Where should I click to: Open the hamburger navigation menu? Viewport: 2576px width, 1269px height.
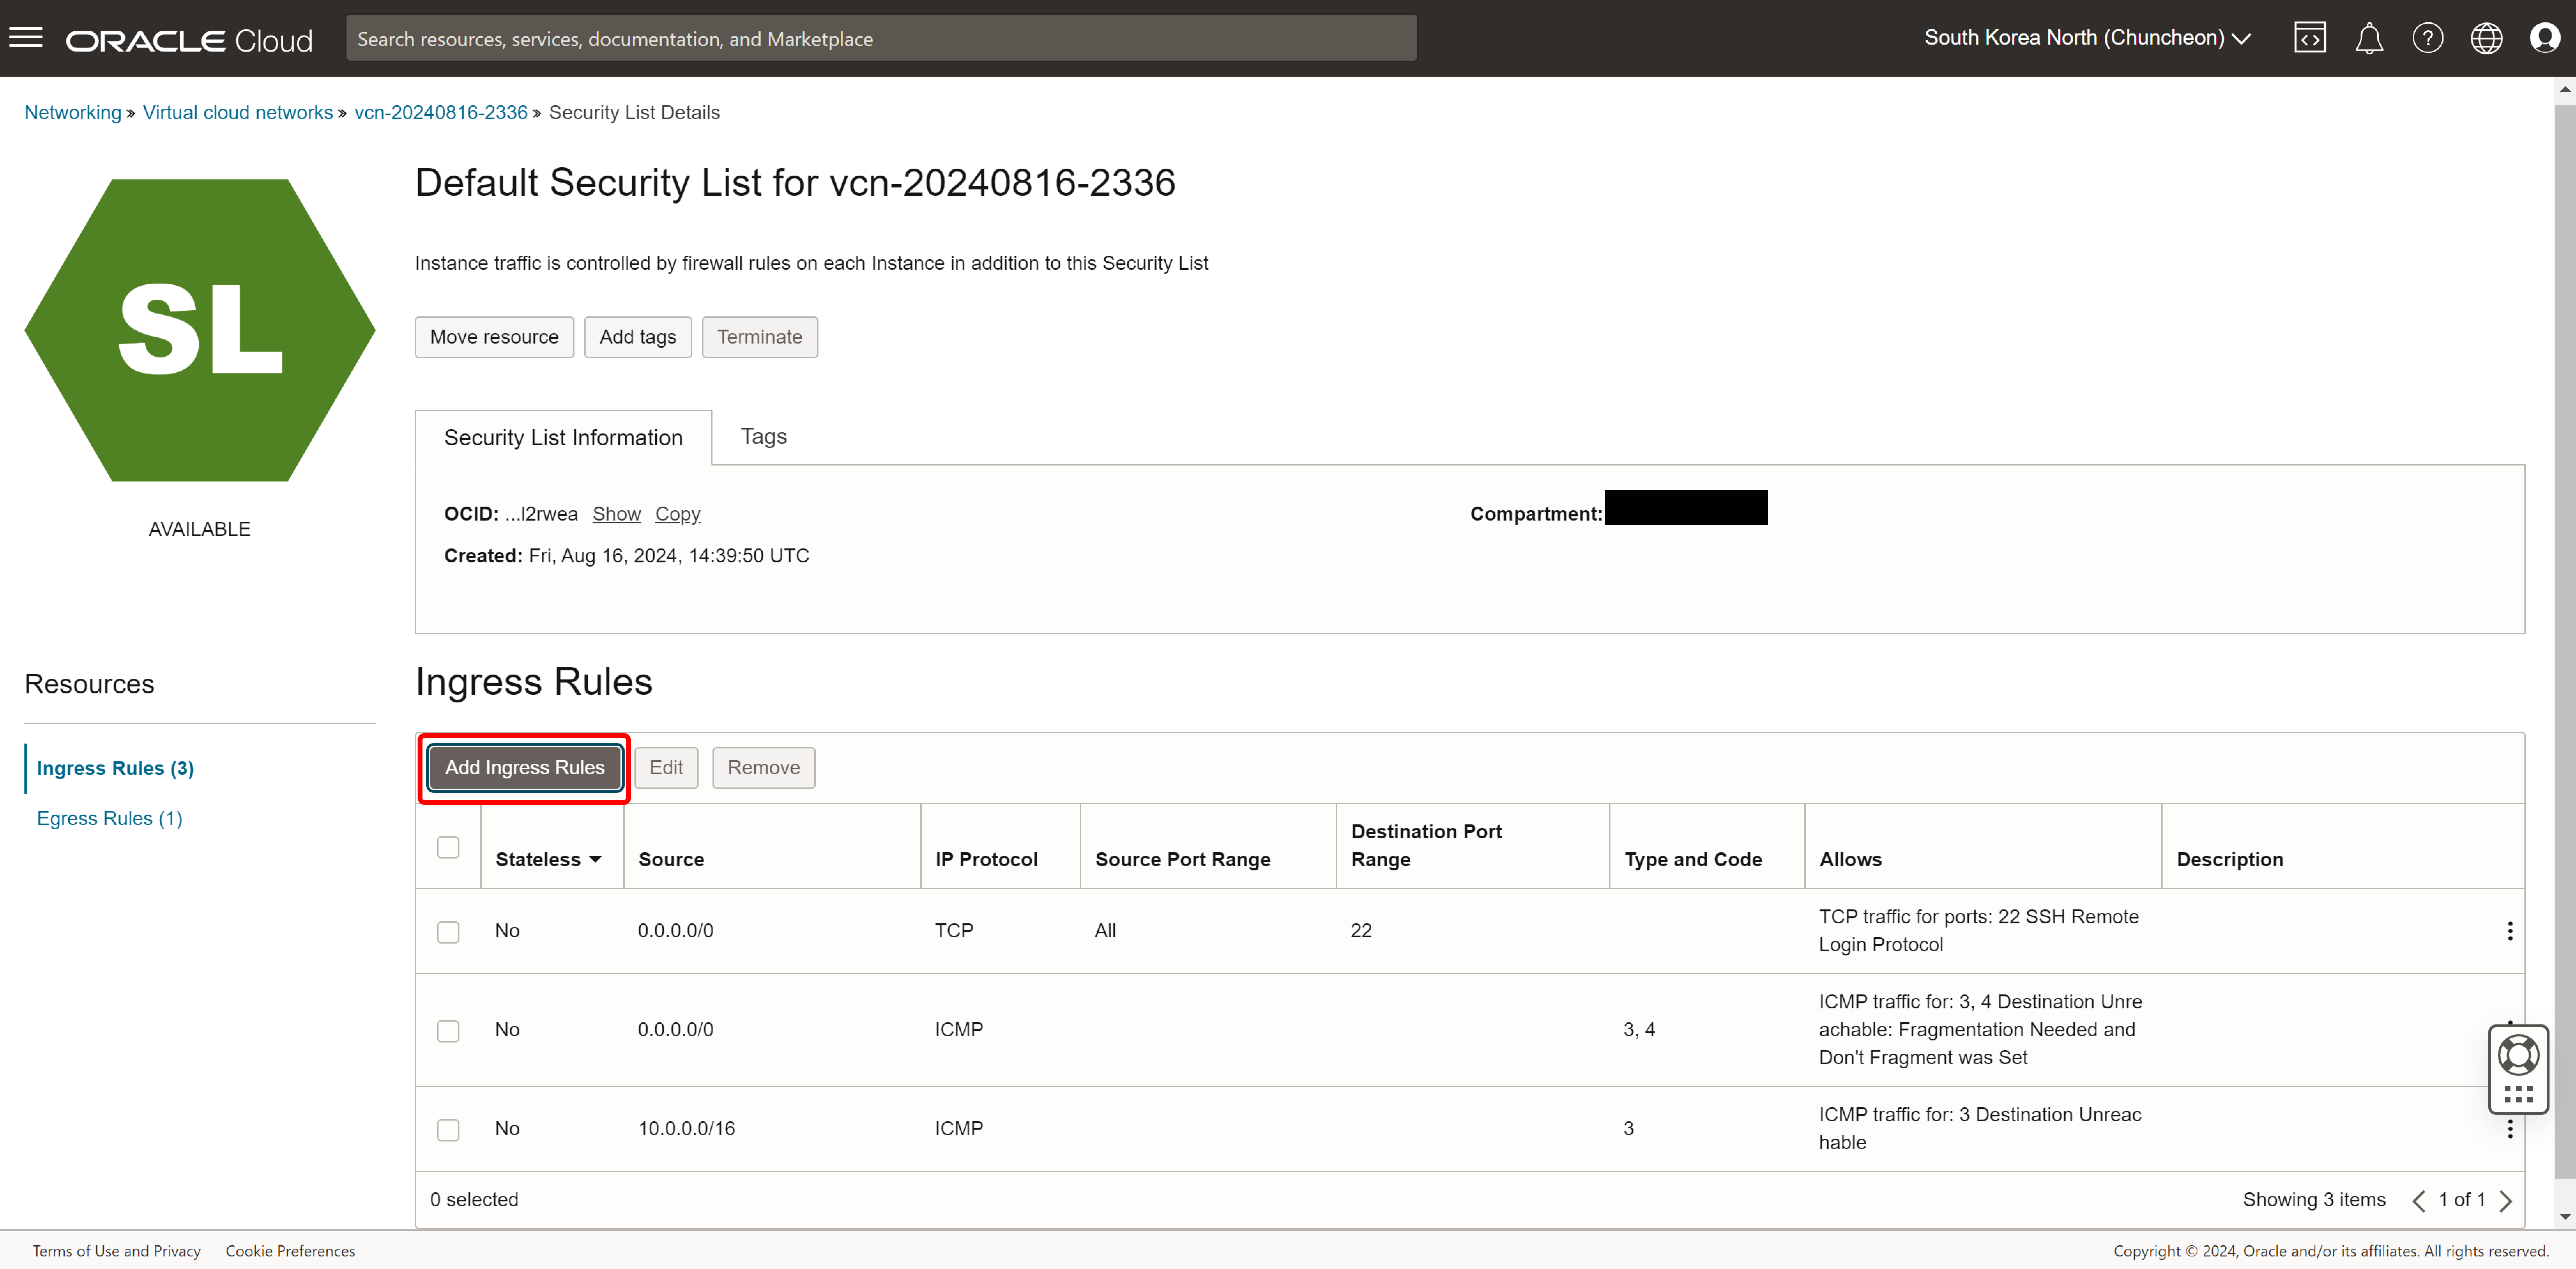tap(26, 38)
